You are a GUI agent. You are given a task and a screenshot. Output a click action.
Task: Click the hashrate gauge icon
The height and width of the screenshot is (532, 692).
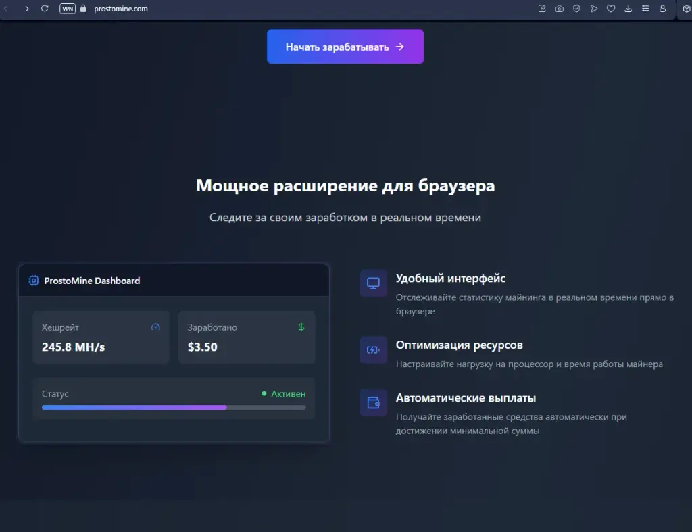(155, 327)
